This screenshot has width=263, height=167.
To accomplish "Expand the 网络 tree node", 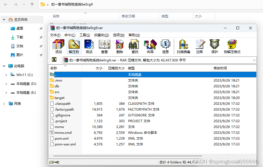I will point(4,104).
